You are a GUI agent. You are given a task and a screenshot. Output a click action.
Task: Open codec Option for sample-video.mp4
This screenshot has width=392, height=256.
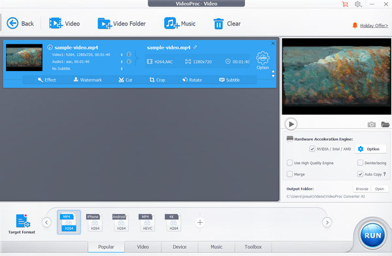pyautogui.click(x=263, y=61)
